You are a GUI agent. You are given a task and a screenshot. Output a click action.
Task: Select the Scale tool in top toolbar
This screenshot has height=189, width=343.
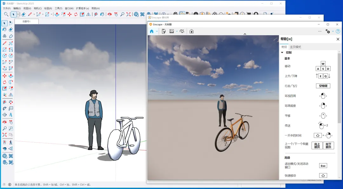(x=82, y=14)
